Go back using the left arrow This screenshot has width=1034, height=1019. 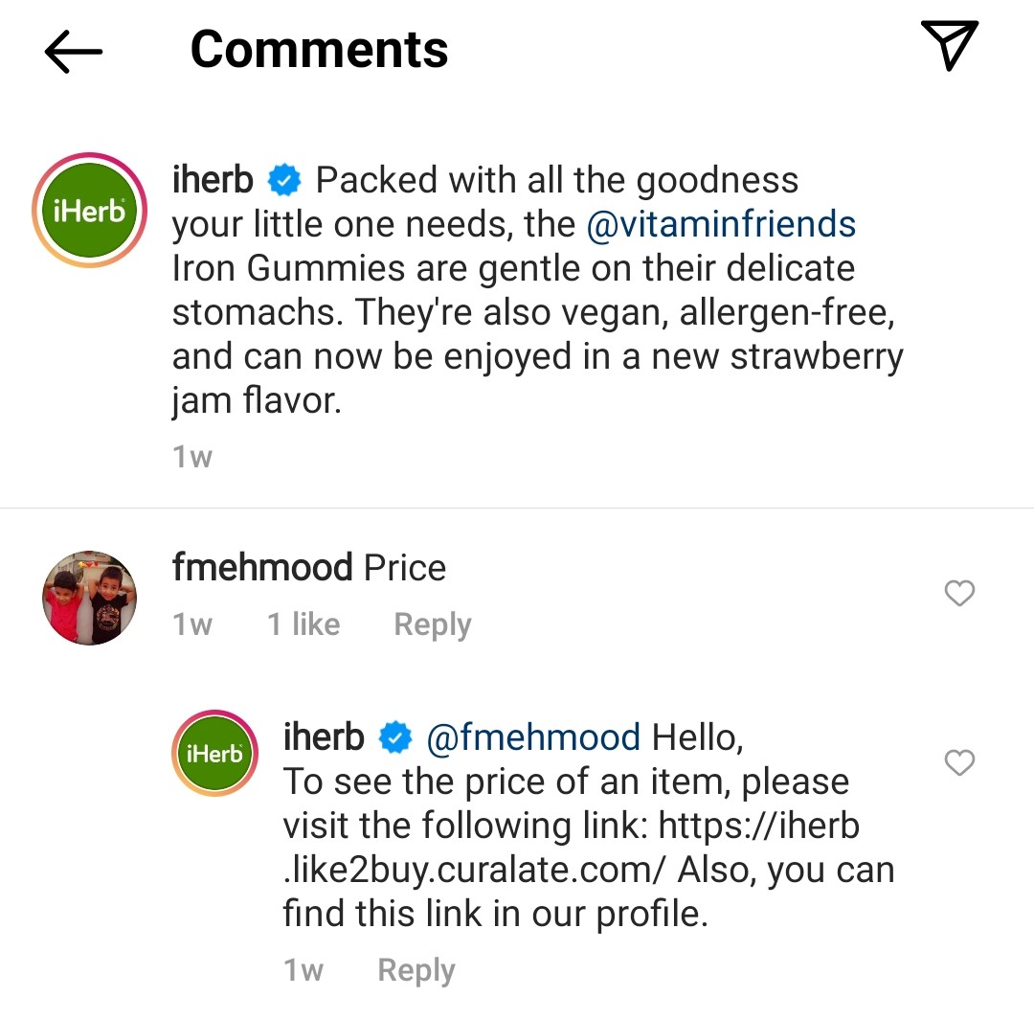[x=74, y=51]
